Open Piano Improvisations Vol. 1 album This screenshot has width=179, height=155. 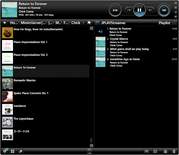tap(45, 45)
